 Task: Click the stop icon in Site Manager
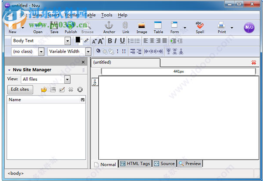(80, 89)
